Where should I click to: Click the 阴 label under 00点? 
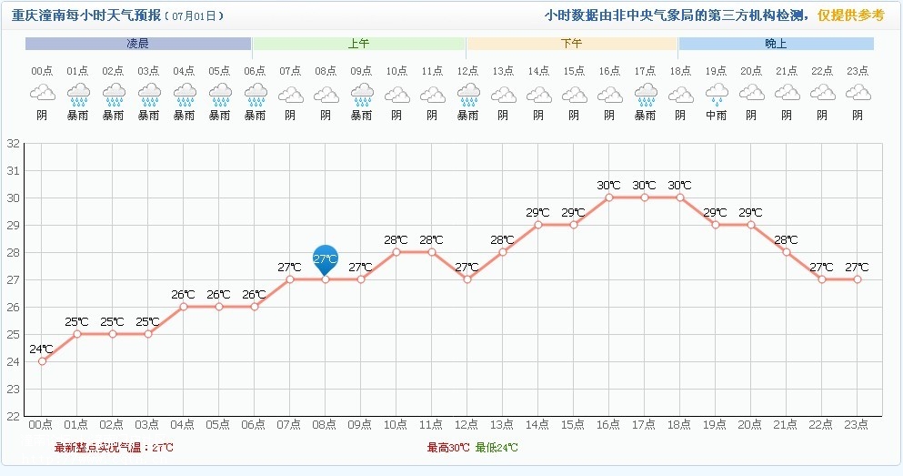[x=42, y=116]
